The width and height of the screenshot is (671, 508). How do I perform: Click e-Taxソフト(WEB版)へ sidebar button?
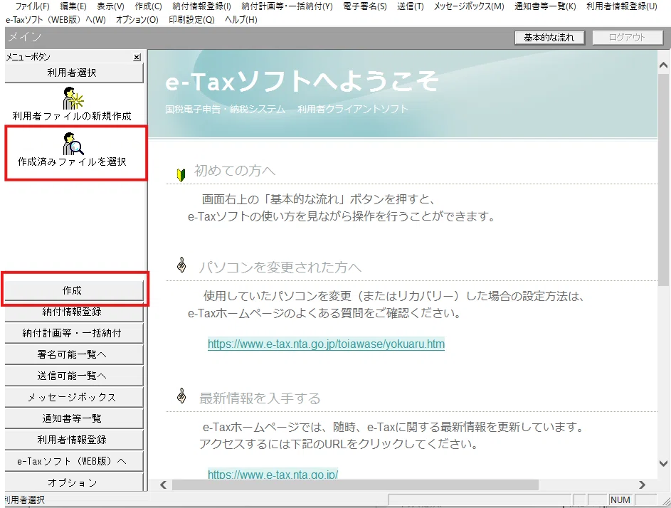74,462
